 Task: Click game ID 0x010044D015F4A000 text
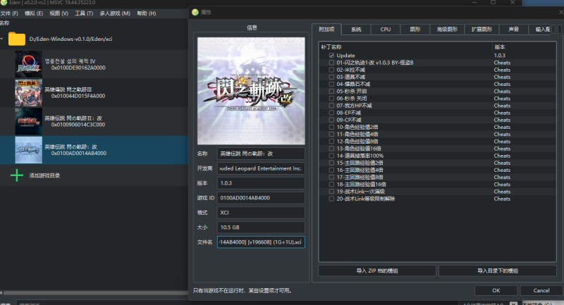78,96
